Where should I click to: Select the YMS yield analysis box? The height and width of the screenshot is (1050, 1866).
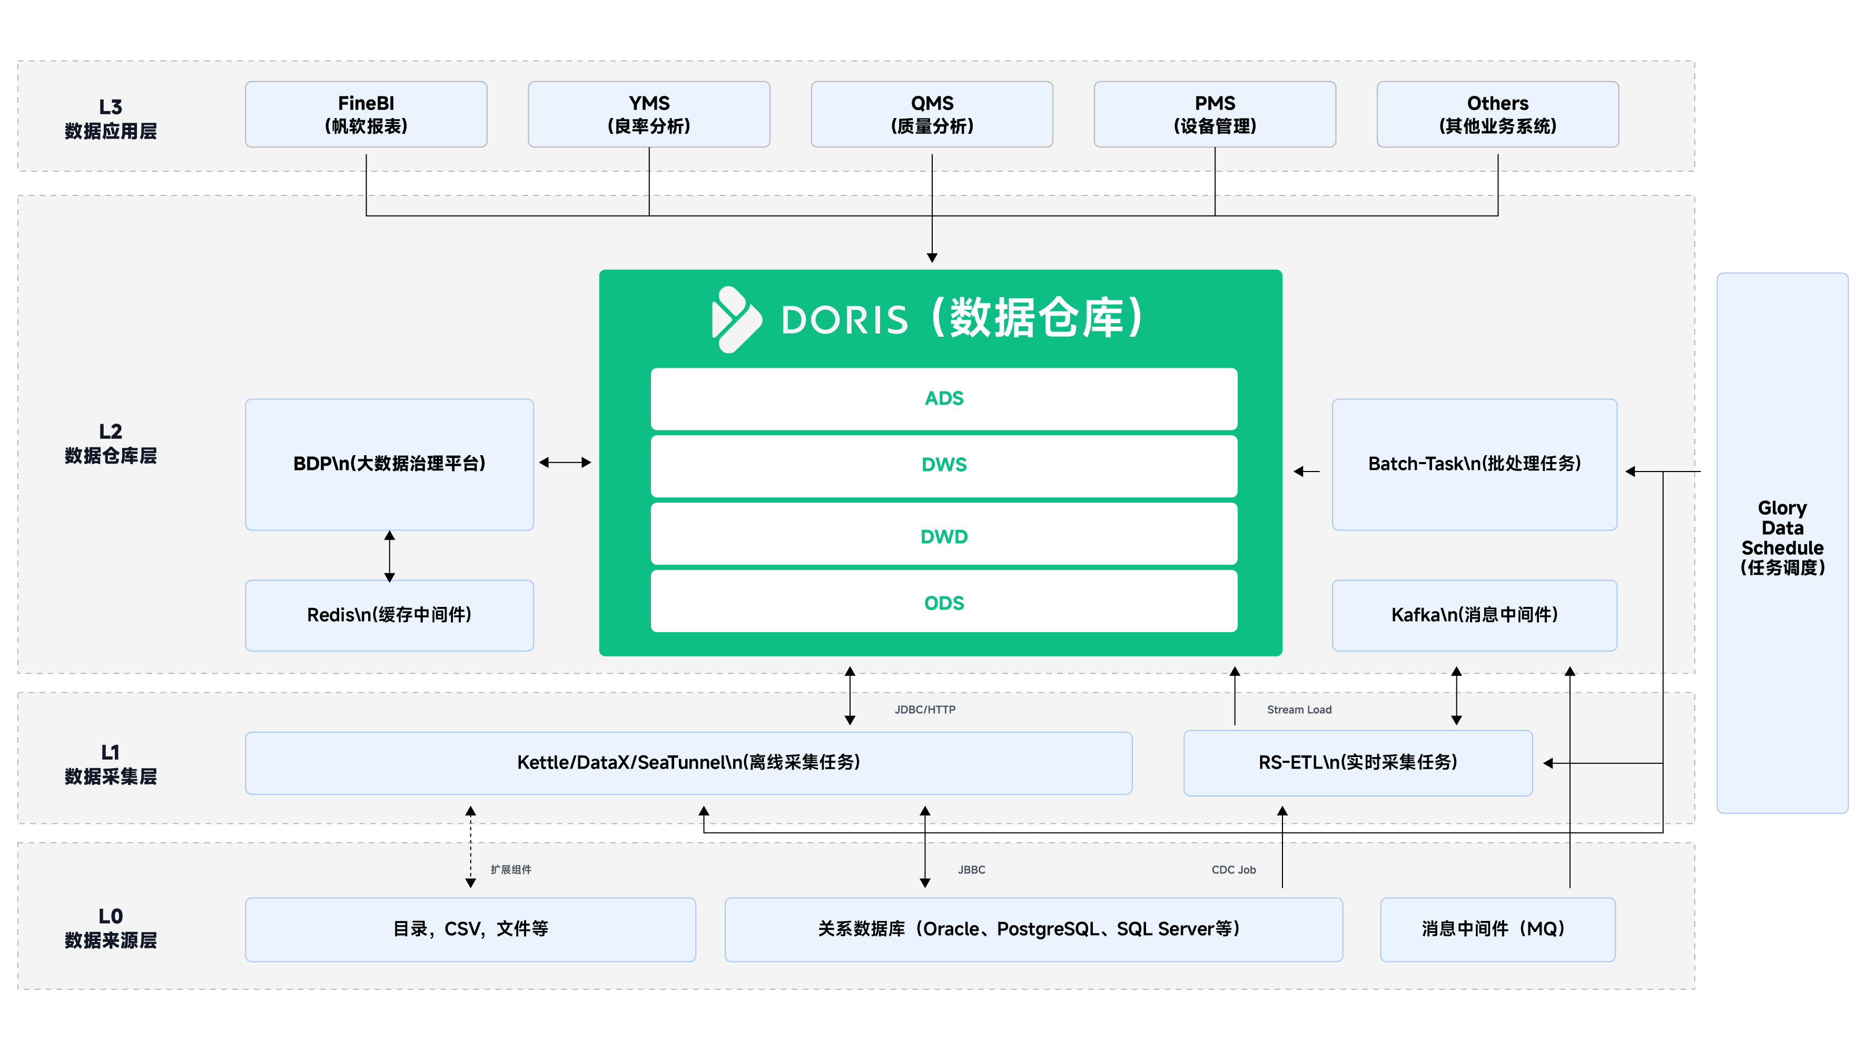[649, 114]
